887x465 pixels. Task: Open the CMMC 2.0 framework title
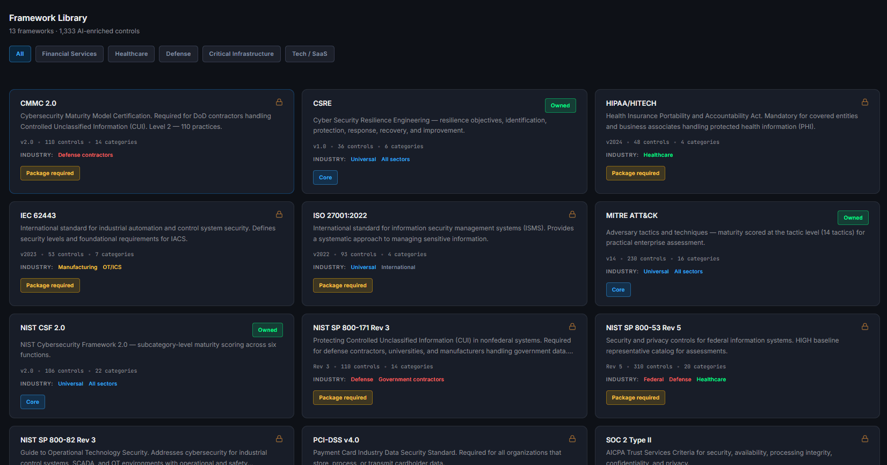point(38,103)
